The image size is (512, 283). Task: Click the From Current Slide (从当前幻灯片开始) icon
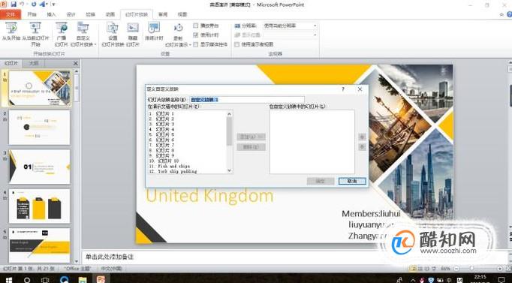click(35, 29)
